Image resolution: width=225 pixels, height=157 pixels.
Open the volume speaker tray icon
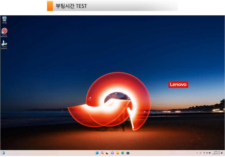pos(207,153)
